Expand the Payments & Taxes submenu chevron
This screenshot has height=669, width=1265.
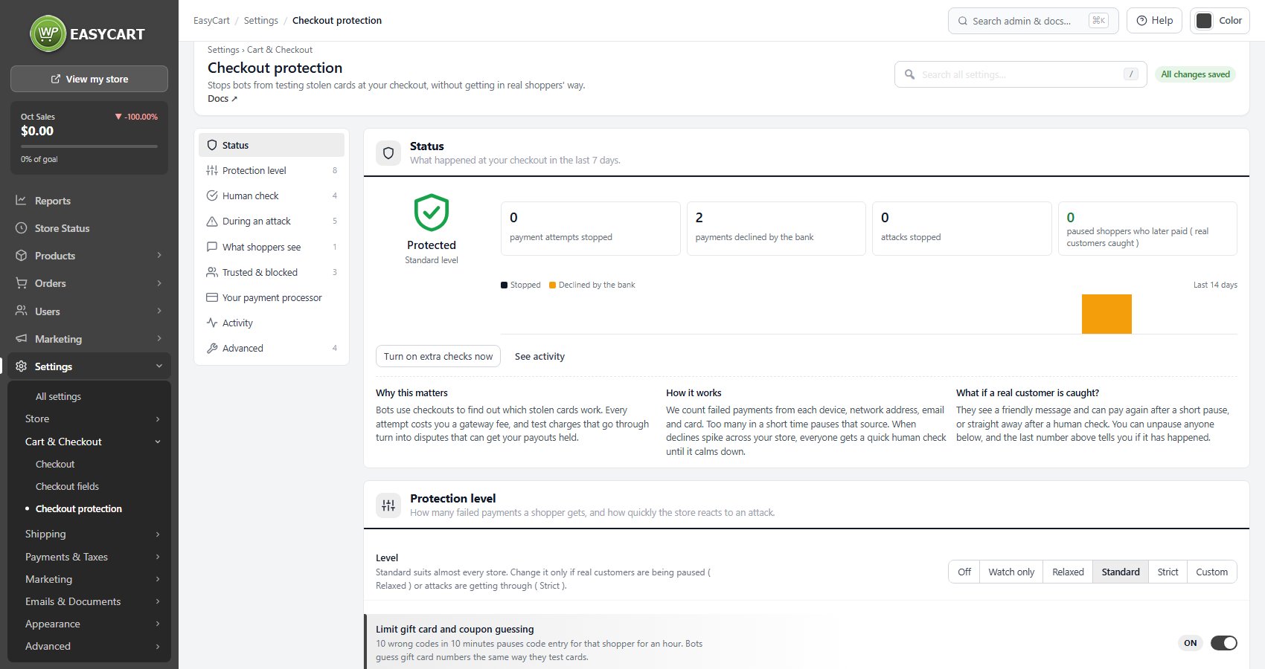click(158, 557)
